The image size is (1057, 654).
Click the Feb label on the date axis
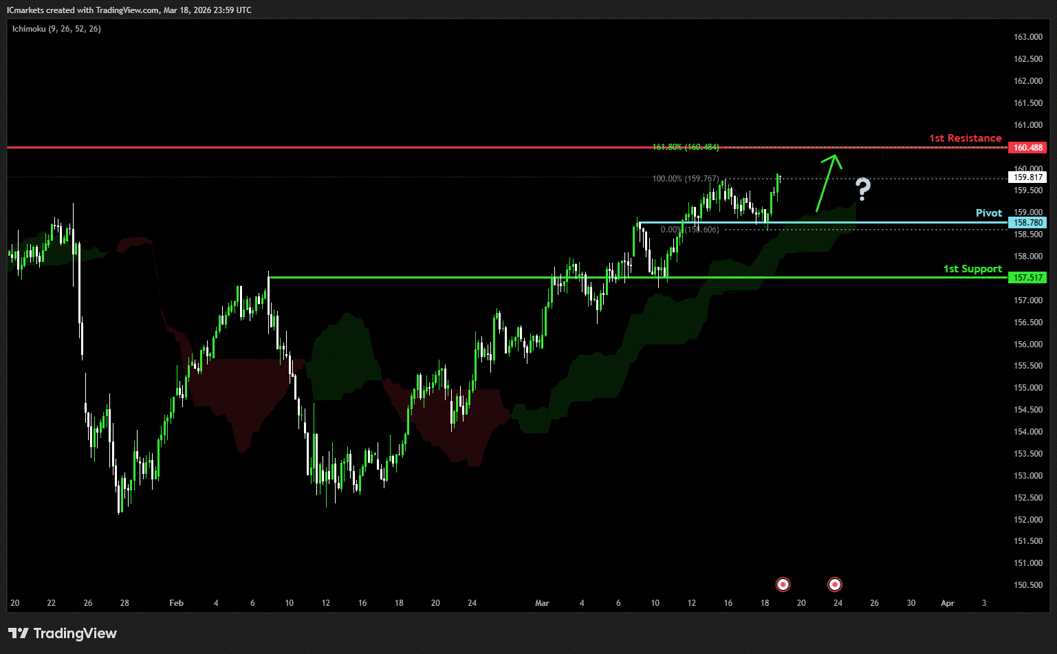pyautogui.click(x=176, y=603)
